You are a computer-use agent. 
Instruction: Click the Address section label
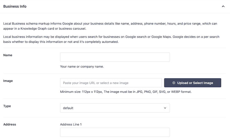point(10,125)
